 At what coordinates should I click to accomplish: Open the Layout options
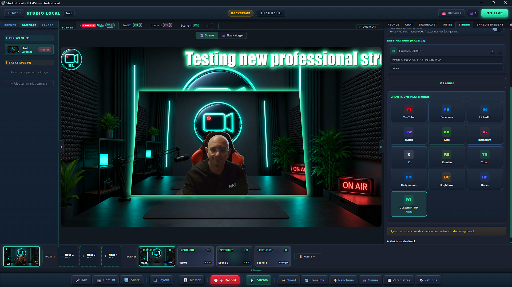point(161,280)
